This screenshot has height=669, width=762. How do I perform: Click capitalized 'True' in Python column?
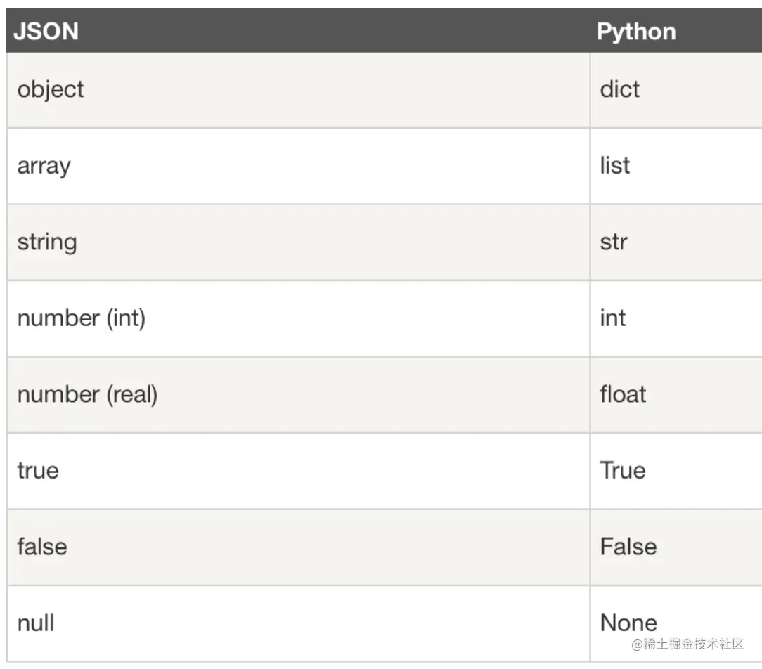(x=623, y=470)
